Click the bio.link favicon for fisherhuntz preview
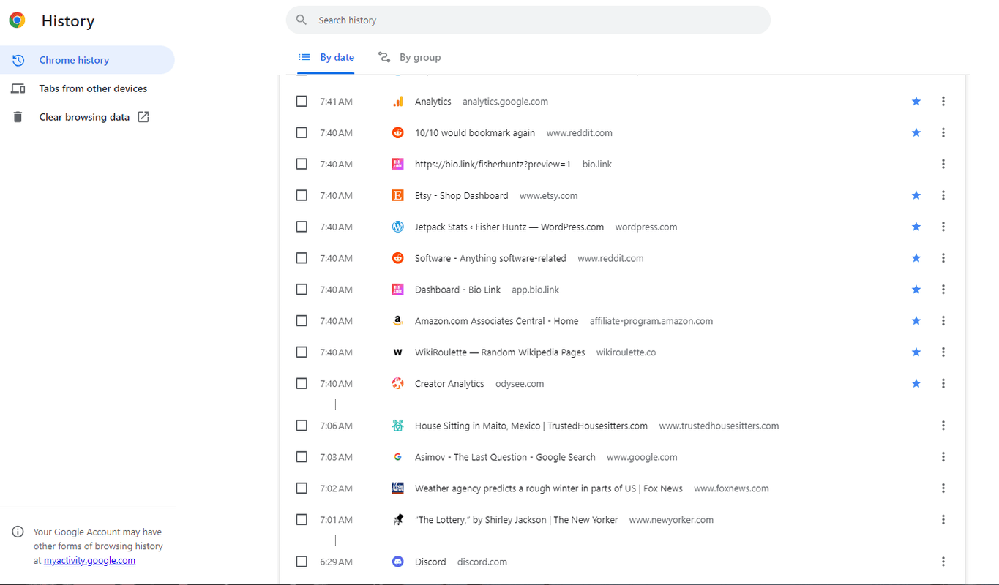Viewport: 999px width, 585px height. [398, 165]
